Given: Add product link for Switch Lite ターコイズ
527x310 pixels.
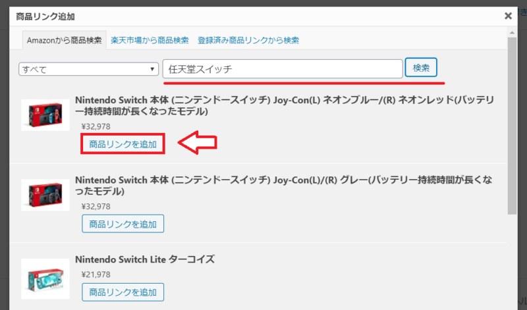Looking at the screenshot, I should [123, 292].
